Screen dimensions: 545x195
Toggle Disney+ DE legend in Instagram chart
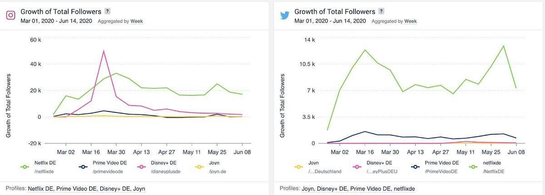tap(143, 166)
